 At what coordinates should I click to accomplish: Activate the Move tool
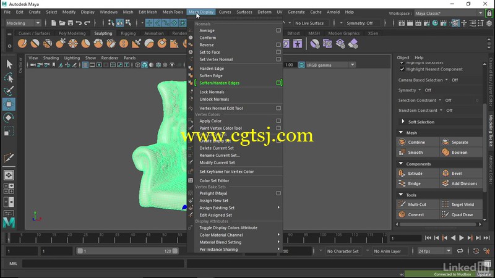(9, 104)
